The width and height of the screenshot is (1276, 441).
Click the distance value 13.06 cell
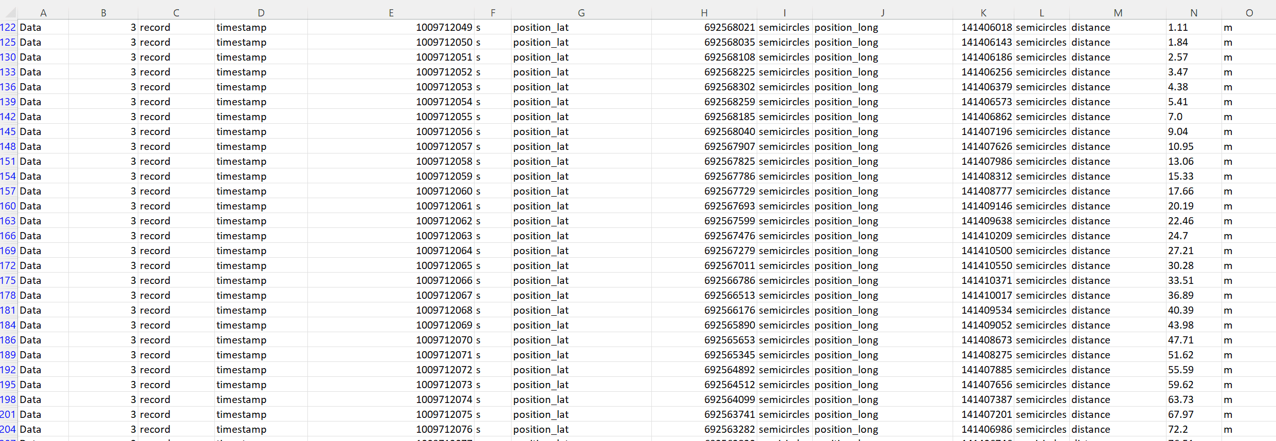[x=1193, y=162]
